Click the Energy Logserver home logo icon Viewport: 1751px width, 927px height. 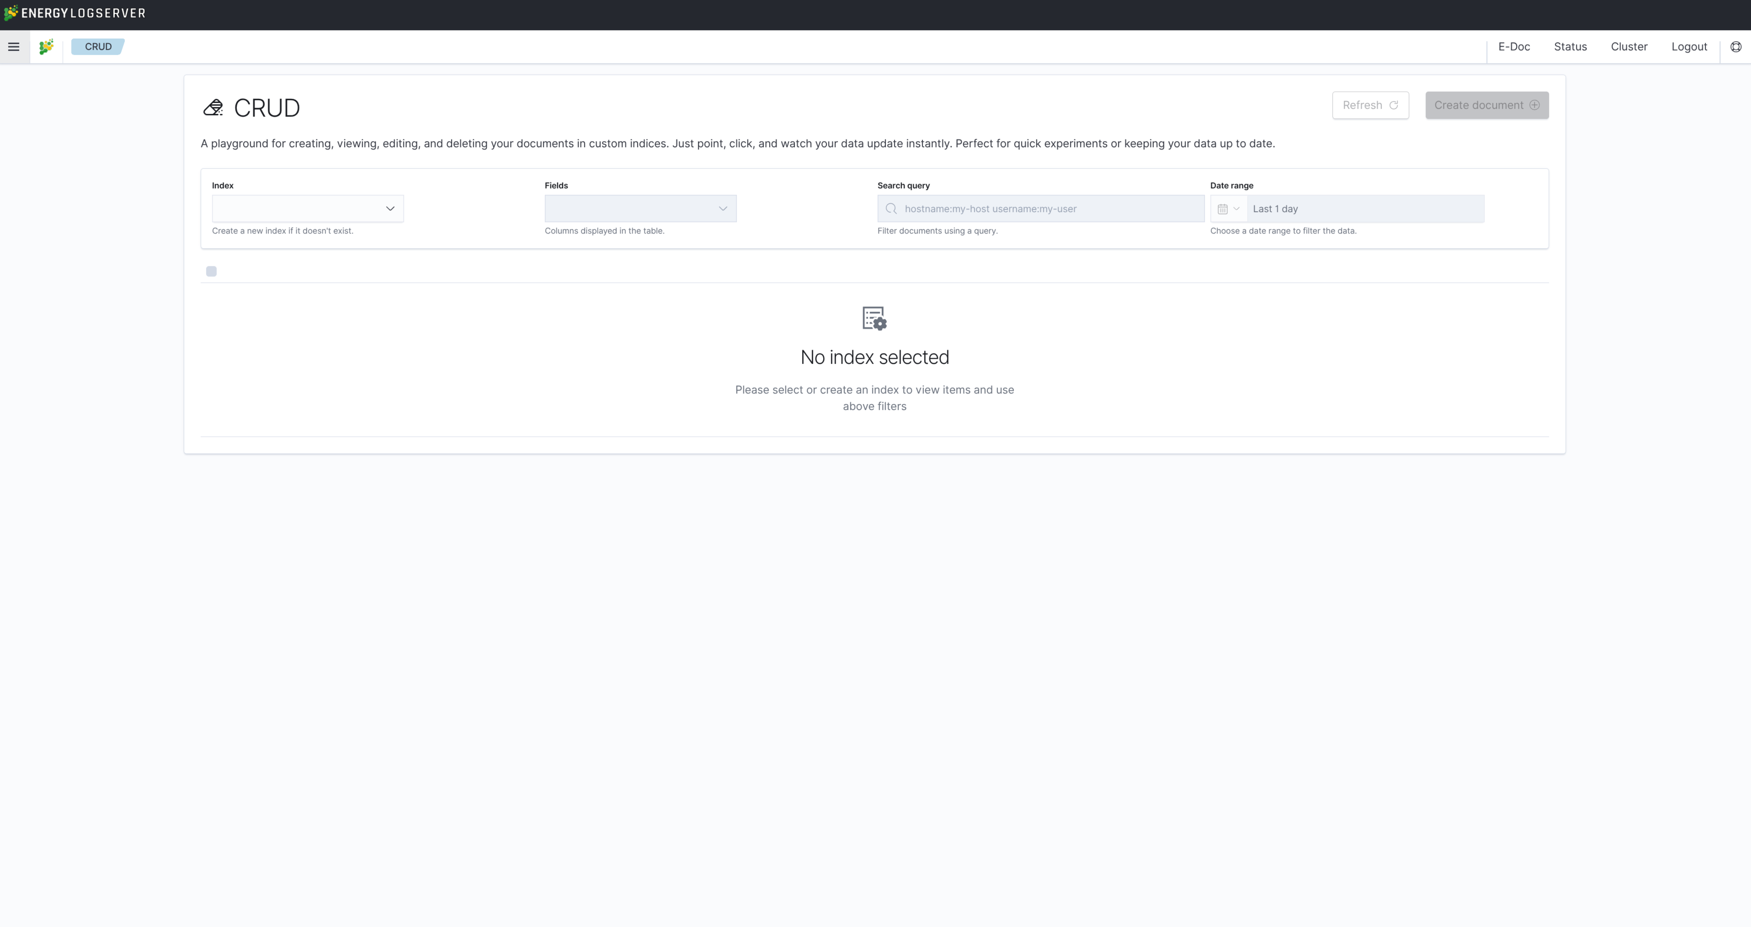pyautogui.click(x=46, y=47)
